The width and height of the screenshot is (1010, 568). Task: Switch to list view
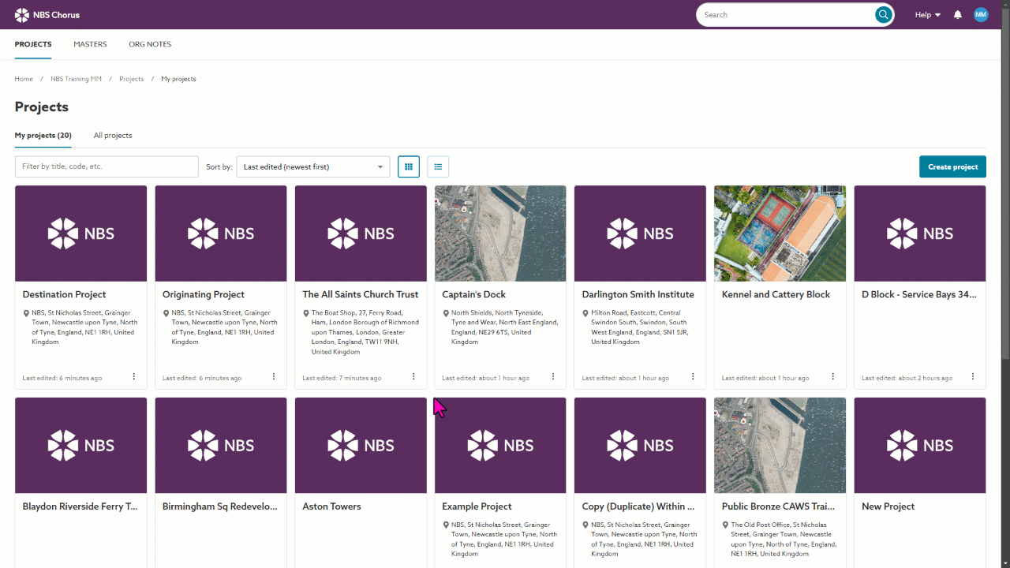[438, 166]
